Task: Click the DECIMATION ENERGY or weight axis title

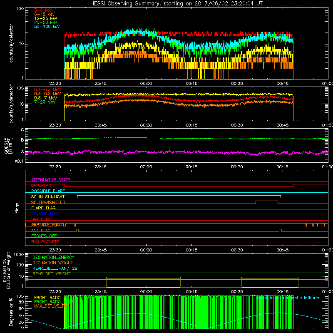Action: coord(7,270)
